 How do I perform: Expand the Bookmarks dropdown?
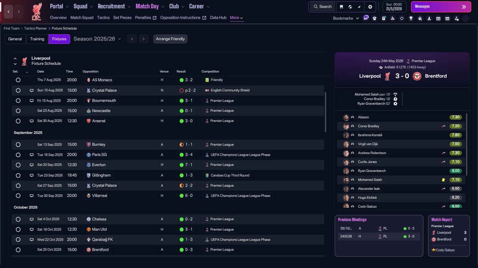(346, 18)
